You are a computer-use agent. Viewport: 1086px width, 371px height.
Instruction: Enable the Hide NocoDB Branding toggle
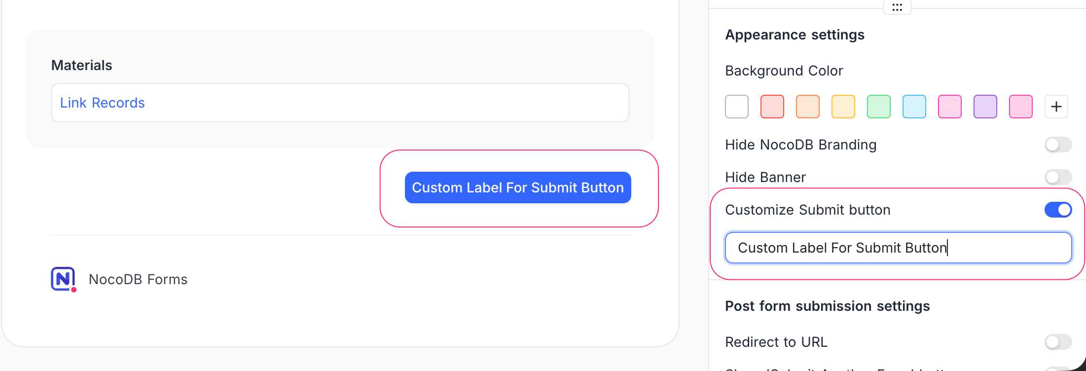[x=1058, y=144]
